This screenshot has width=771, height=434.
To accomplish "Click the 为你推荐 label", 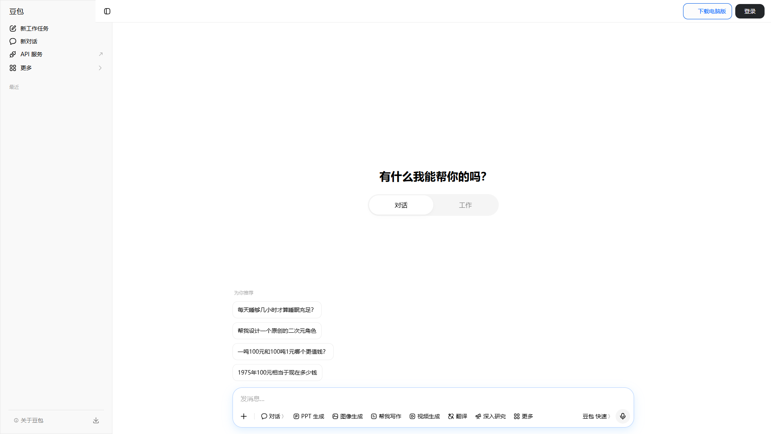I will (244, 293).
